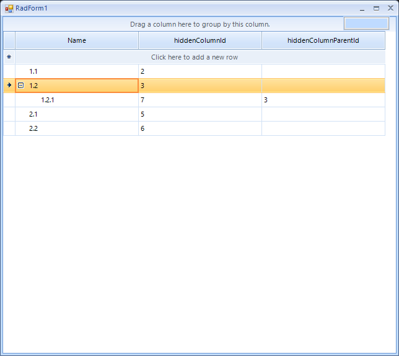Click the new row asterisk indicator
Image resolution: width=399 pixels, height=356 pixels.
(x=9, y=57)
